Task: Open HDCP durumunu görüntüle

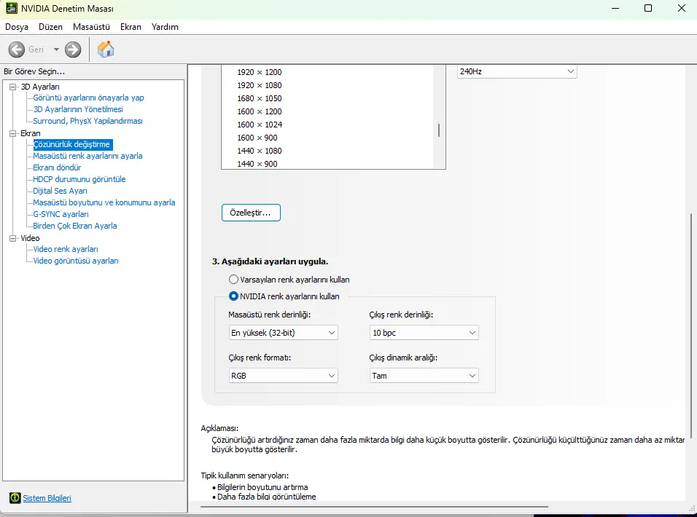Action: (79, 179)
